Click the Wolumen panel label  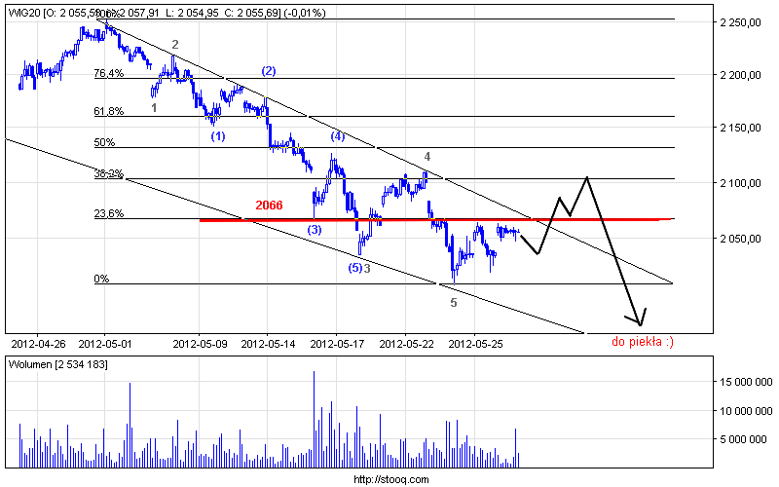click(x=57, y=364)
